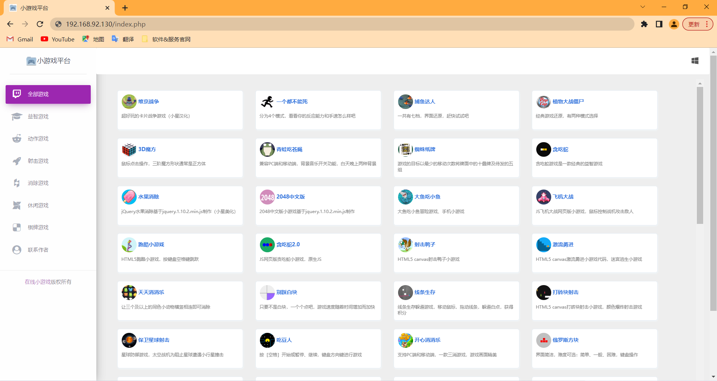Open the 维京战争 game icon
The height and width of the screenshot is (381, 717).
pyautogui.click(x=129, y=102)
